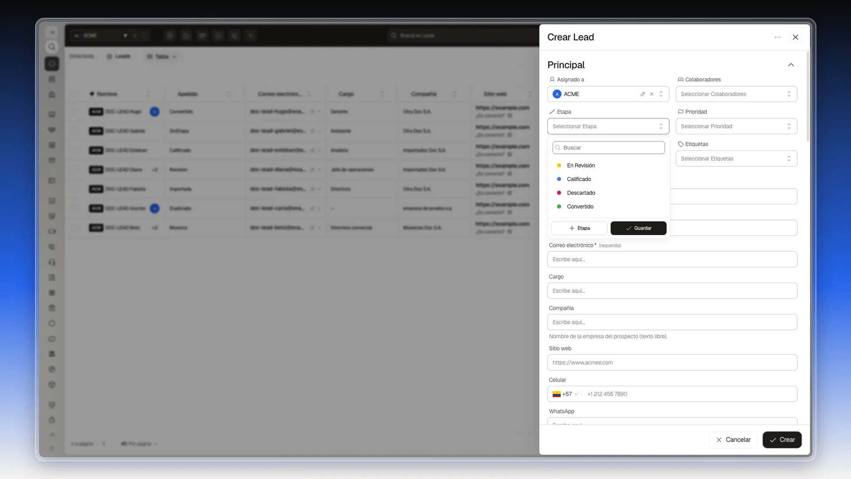Toggle the checkbox for DOC-LEAD Gabriel row

click(x=74, y=131)
